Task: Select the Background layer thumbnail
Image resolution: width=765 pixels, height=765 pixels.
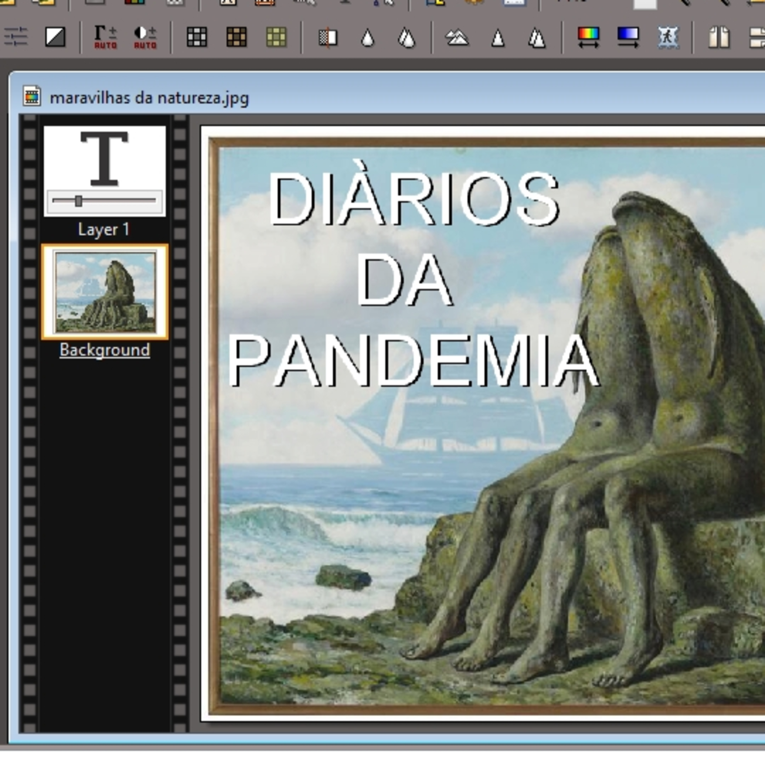Action: [x=105, y=292]
